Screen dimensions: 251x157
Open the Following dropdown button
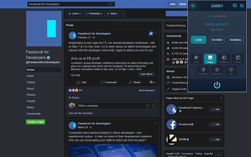[x=94, y=14]
